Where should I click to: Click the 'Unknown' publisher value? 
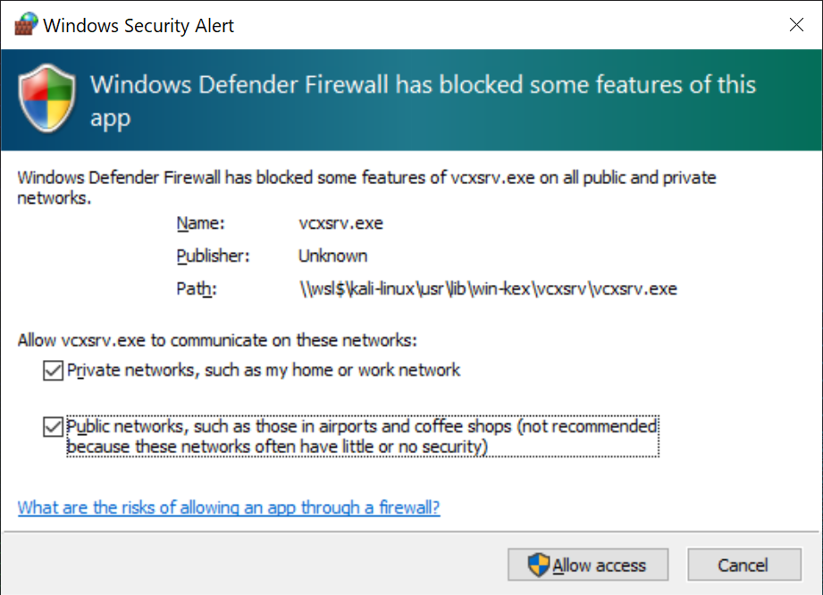coord(332,256)
